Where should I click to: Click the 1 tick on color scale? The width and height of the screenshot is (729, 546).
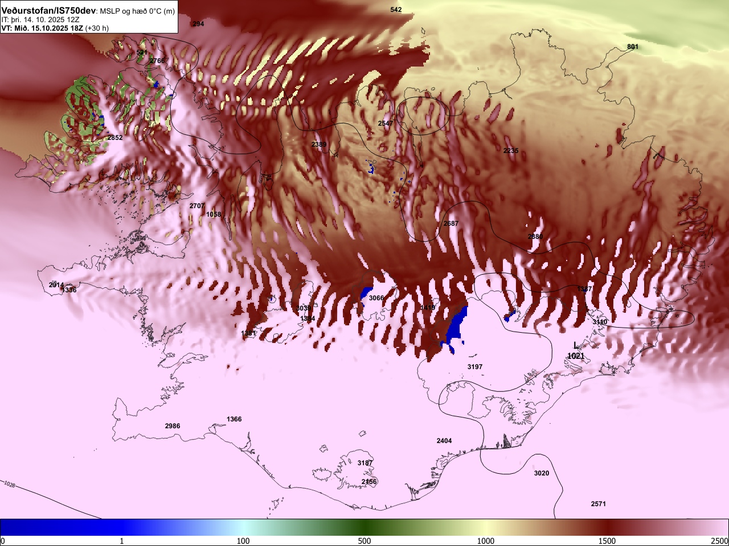(121, 540)
